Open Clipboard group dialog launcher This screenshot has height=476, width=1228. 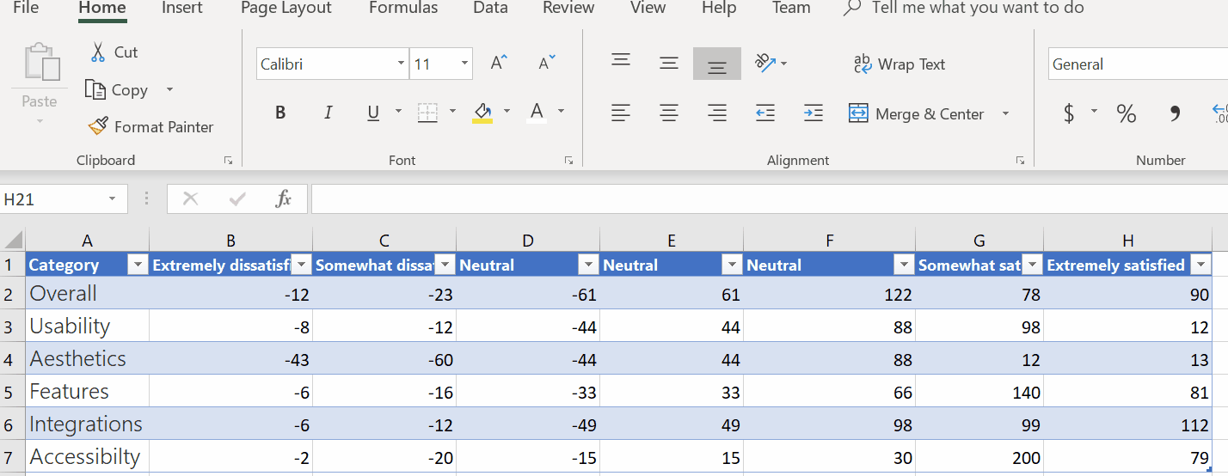pos(228,161)
